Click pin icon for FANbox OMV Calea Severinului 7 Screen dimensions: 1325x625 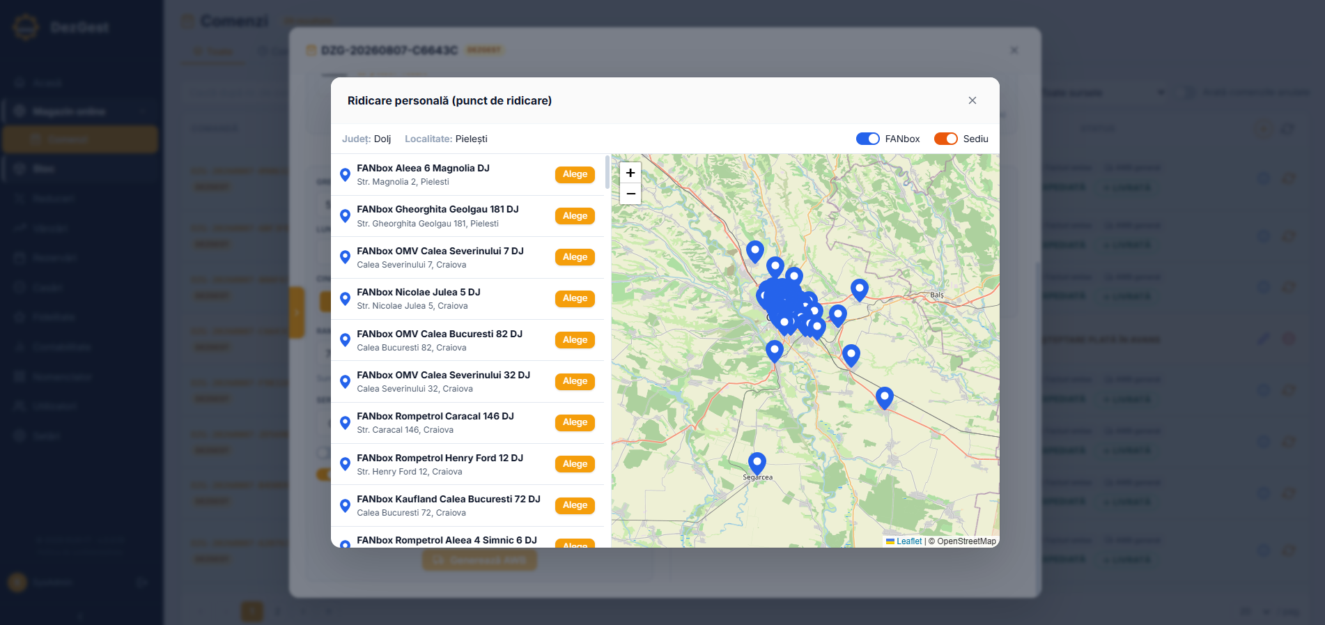coord(345,257)
